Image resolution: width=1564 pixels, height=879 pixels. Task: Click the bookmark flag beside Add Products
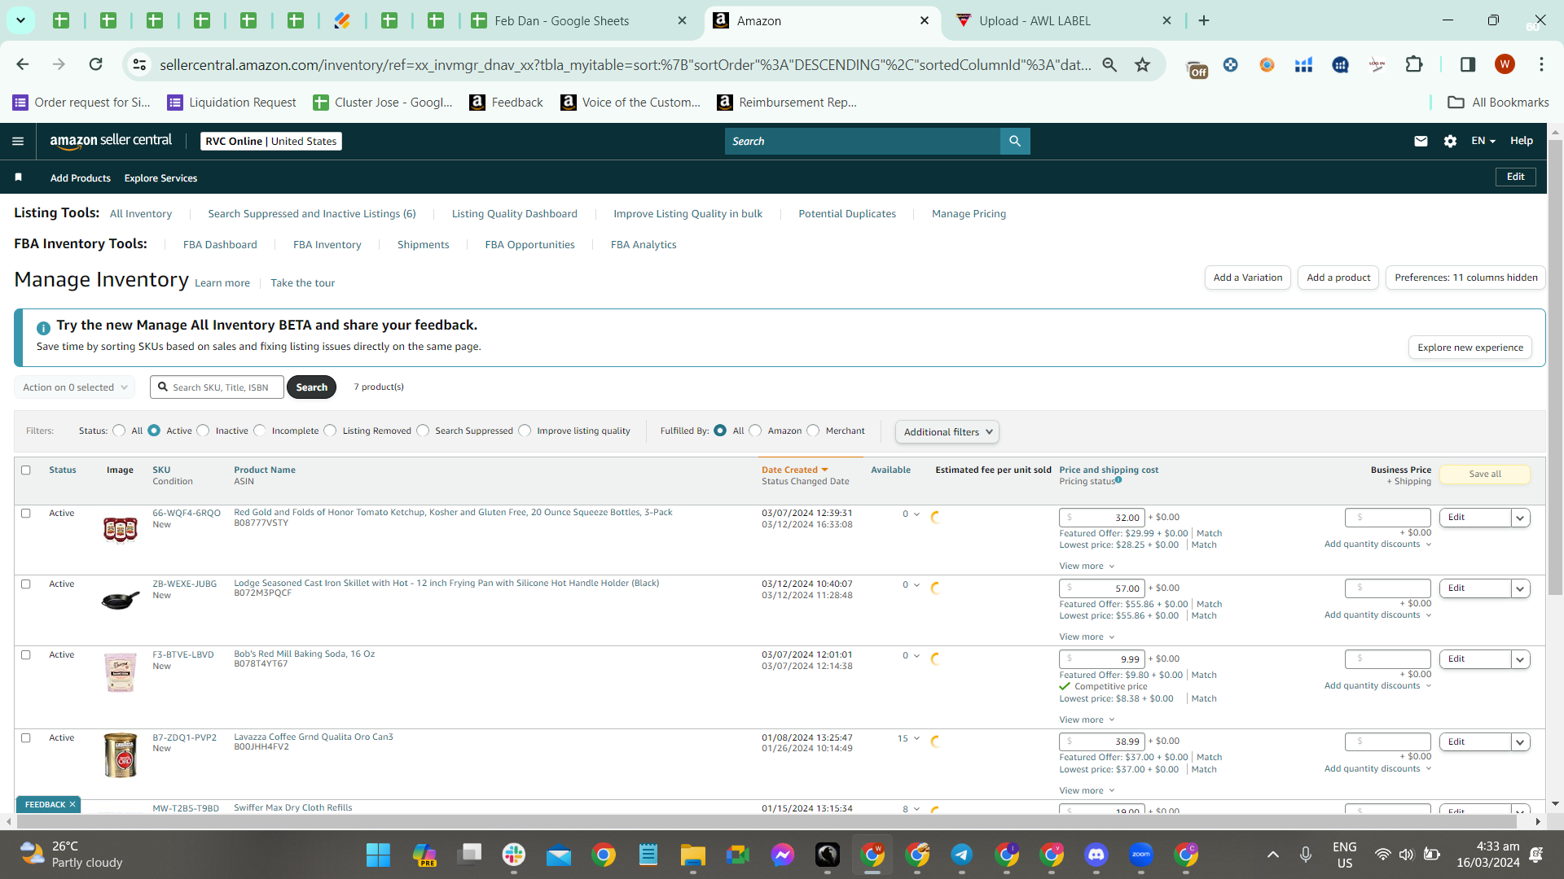pyautogui.click(x=19, y=177)
